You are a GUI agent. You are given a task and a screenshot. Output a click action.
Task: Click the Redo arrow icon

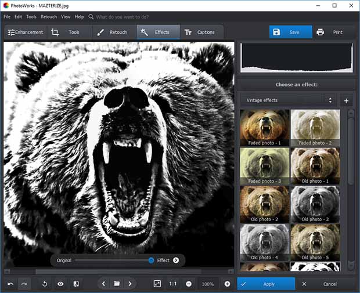point(24,284)
